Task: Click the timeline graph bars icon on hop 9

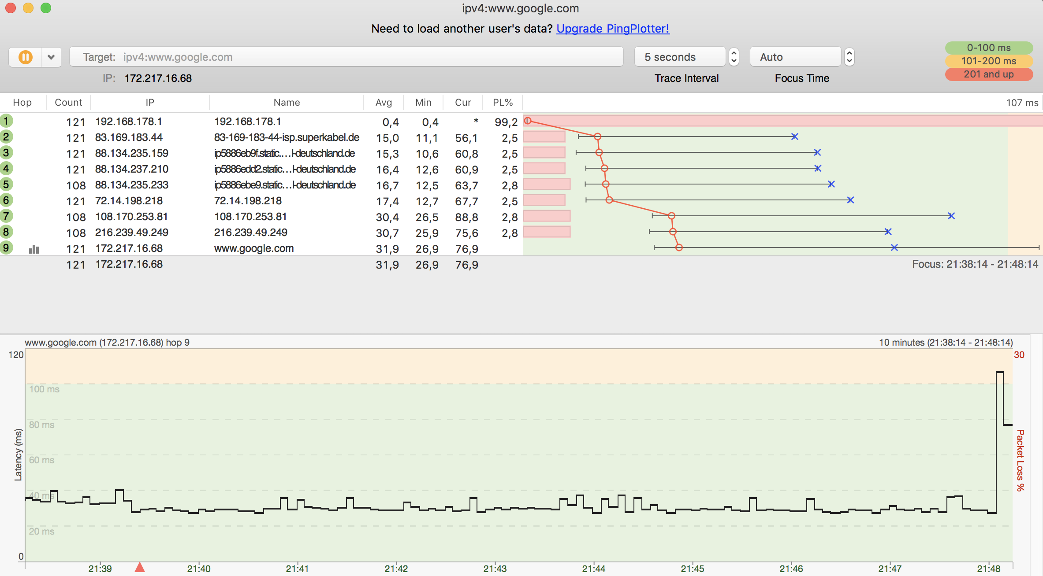Action: (x=34, y=249)
